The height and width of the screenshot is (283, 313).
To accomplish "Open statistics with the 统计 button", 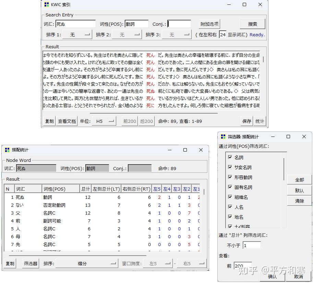I will click(x=259, y=121).
